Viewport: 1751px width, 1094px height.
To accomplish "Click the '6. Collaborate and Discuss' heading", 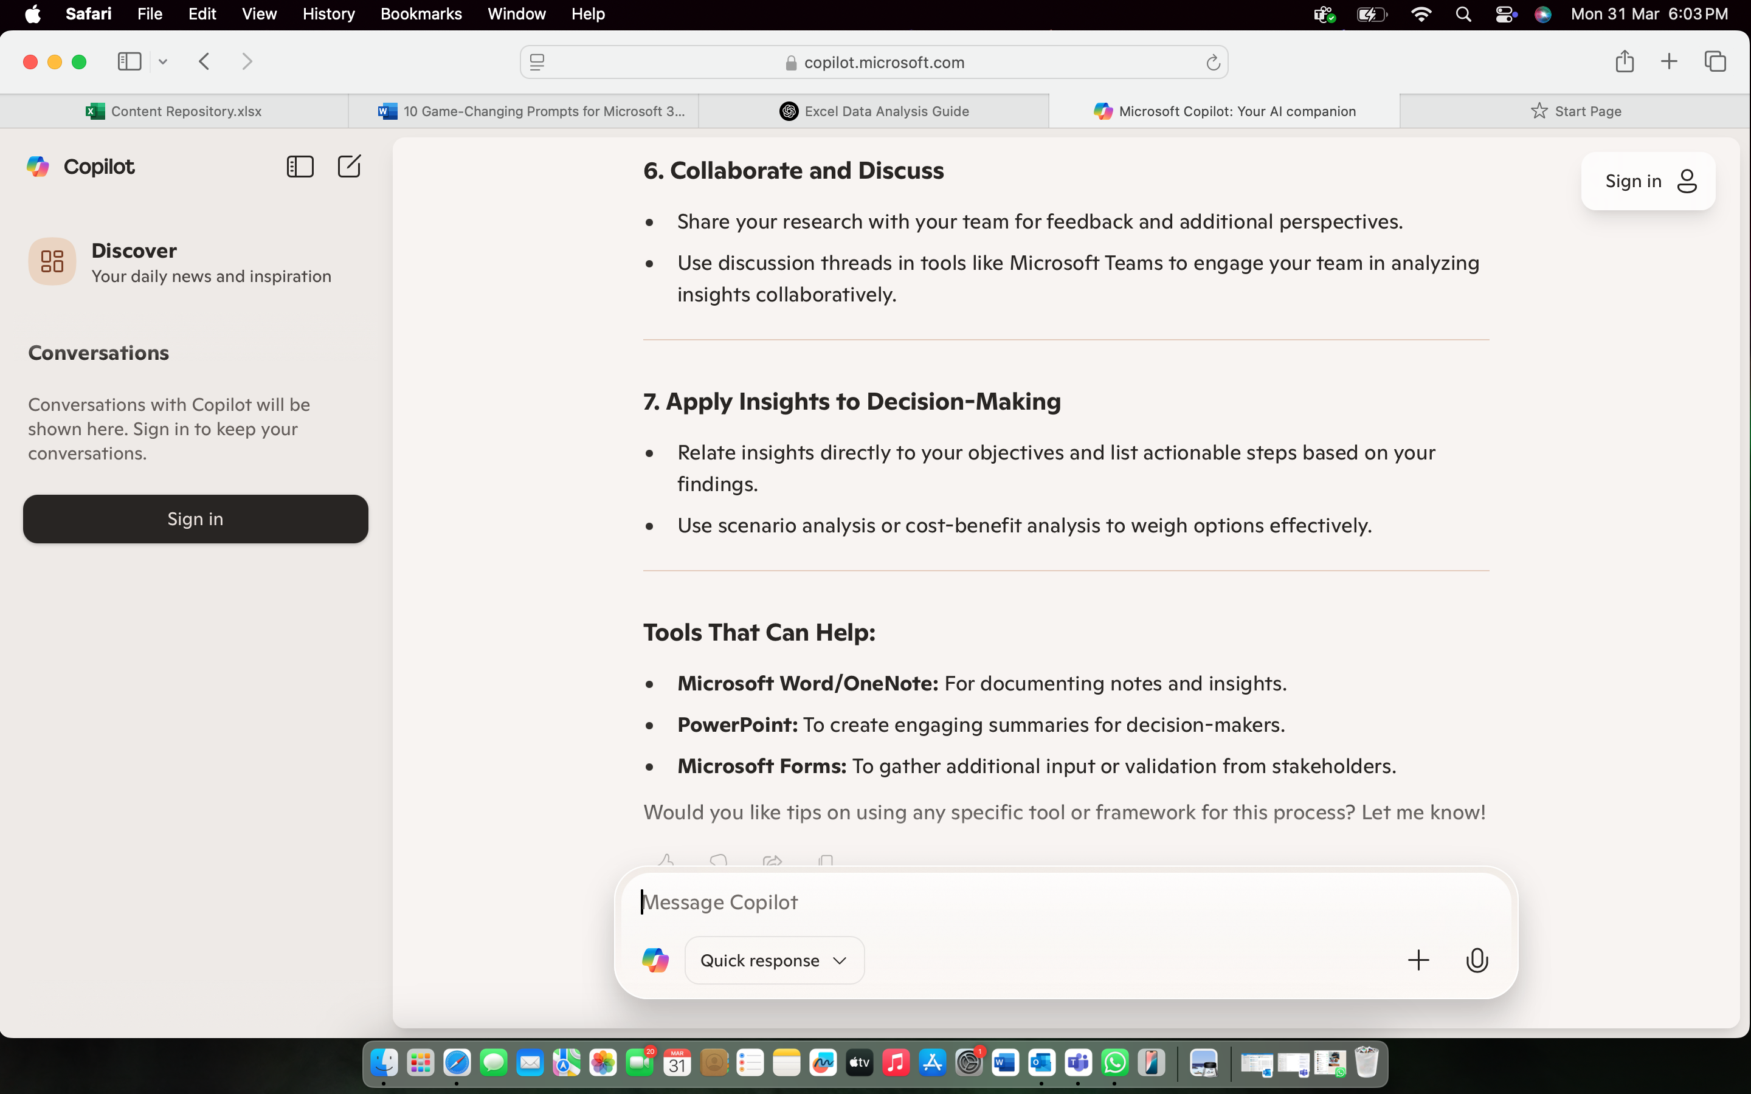I will [793, 170].
